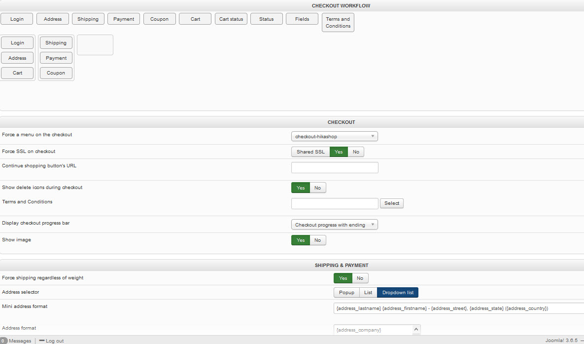The image size is (584, 344).
Task: Select the Login item in the first step column
Action: pos(17,43)
